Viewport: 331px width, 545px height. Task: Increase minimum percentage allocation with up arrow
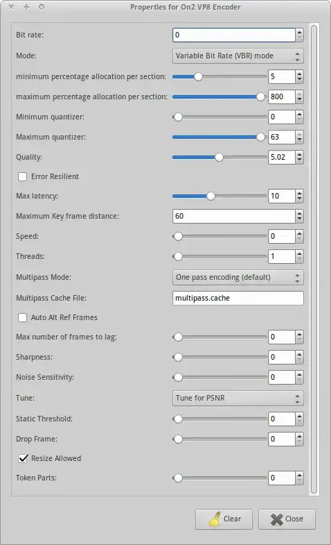(299, 74)
